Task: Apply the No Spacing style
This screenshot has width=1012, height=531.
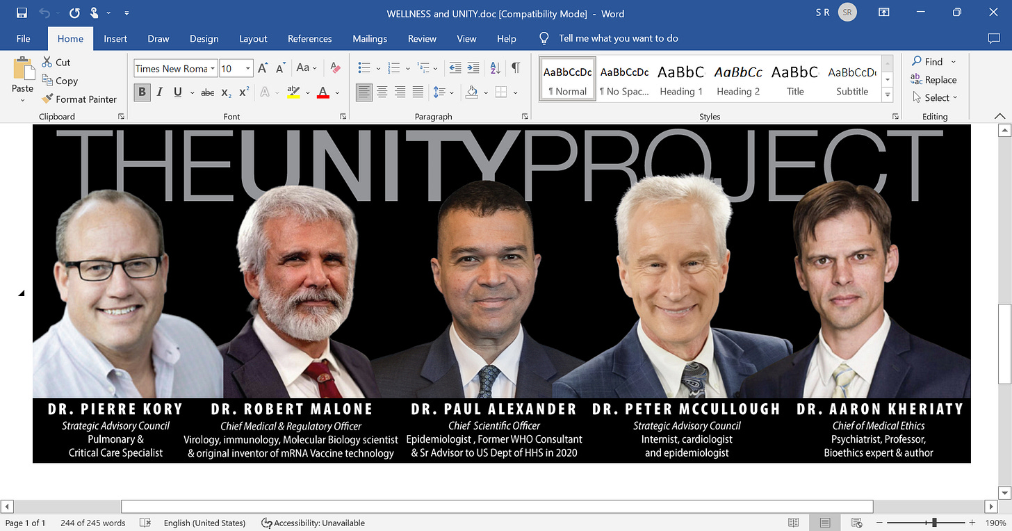Action: (x=624, y=80)
